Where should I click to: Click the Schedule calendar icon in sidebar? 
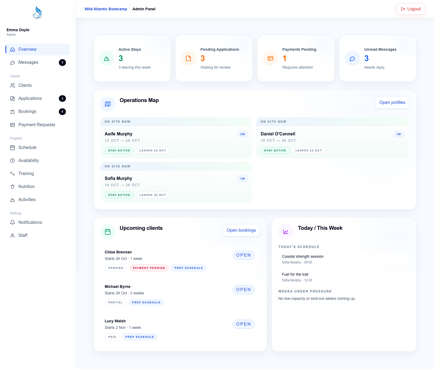click(x=12, y=148)
